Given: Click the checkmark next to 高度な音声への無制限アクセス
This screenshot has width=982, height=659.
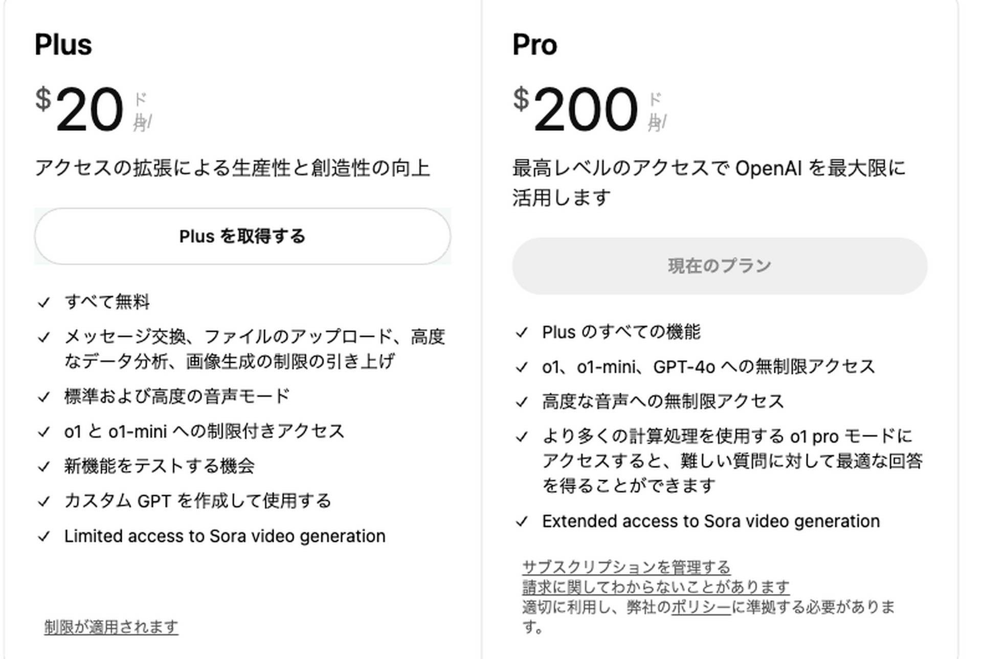Looking at the screenshot, I should pos(522,401).
